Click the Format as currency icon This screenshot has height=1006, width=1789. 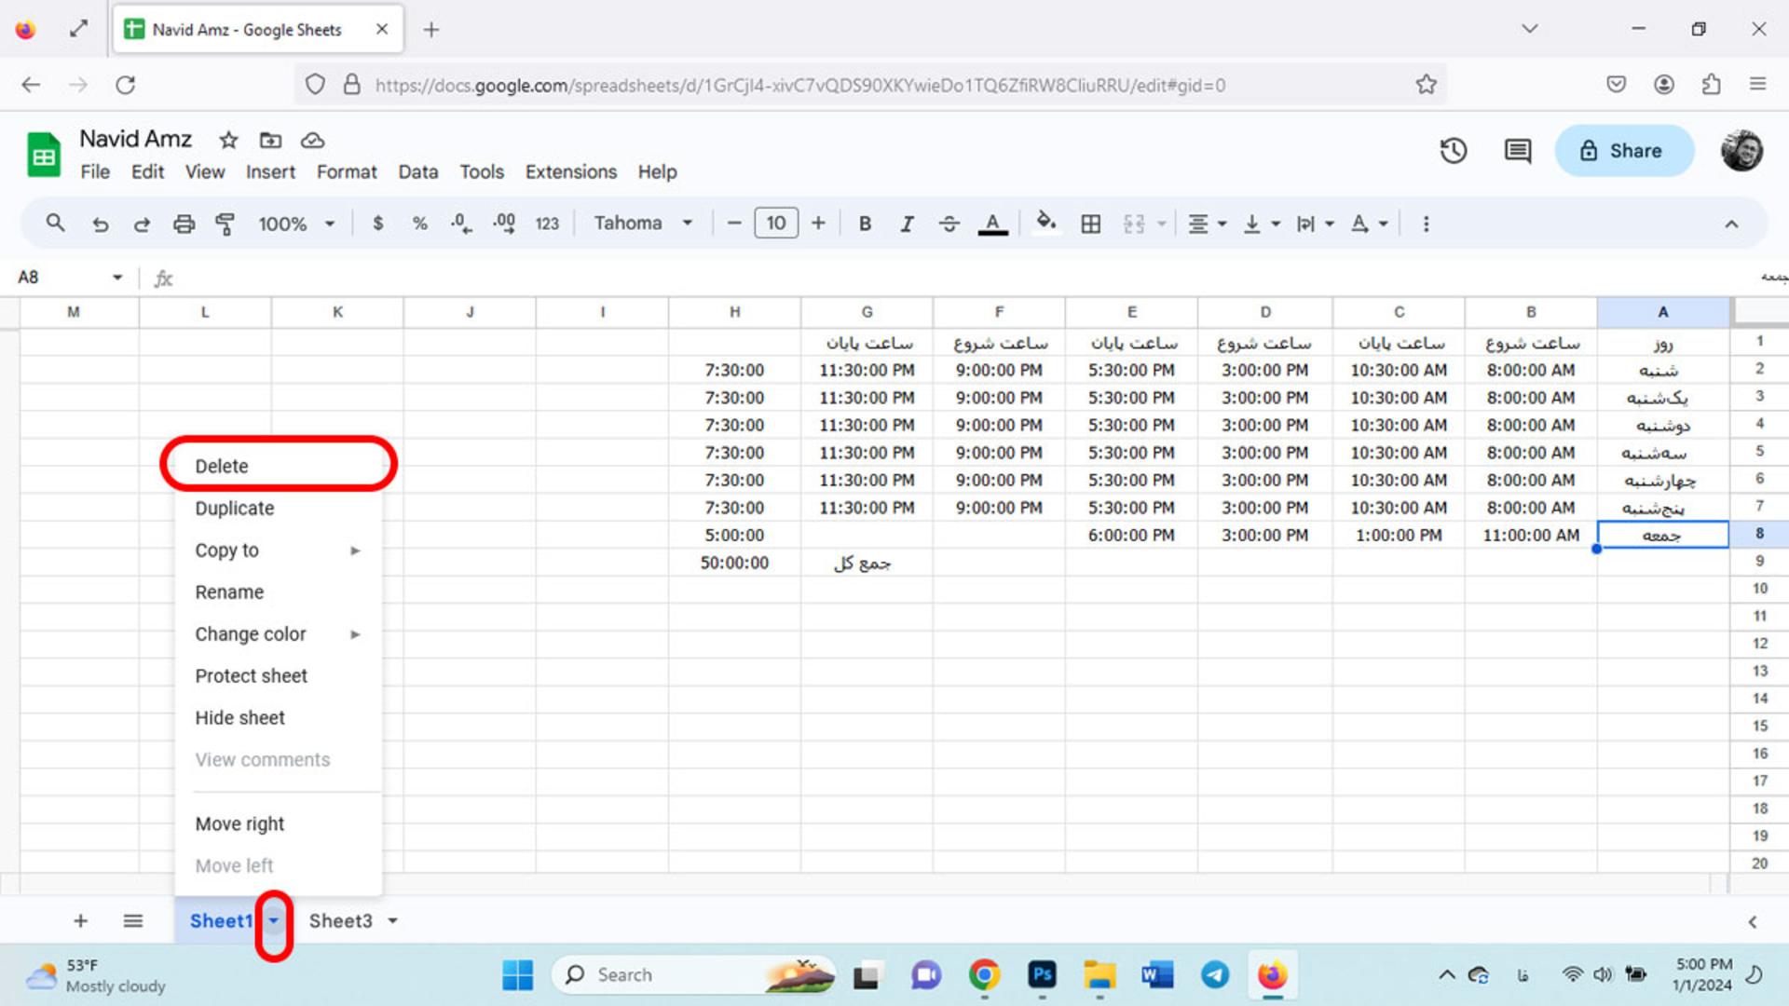click(x=377, y=224)
